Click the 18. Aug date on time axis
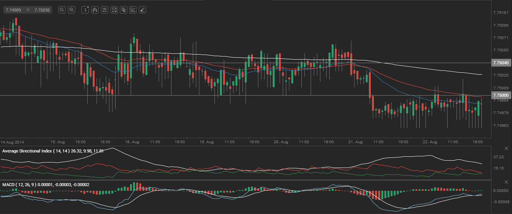The width and height of the screenshot is (512, 214). pyautogui.click(x=132, y=142)
